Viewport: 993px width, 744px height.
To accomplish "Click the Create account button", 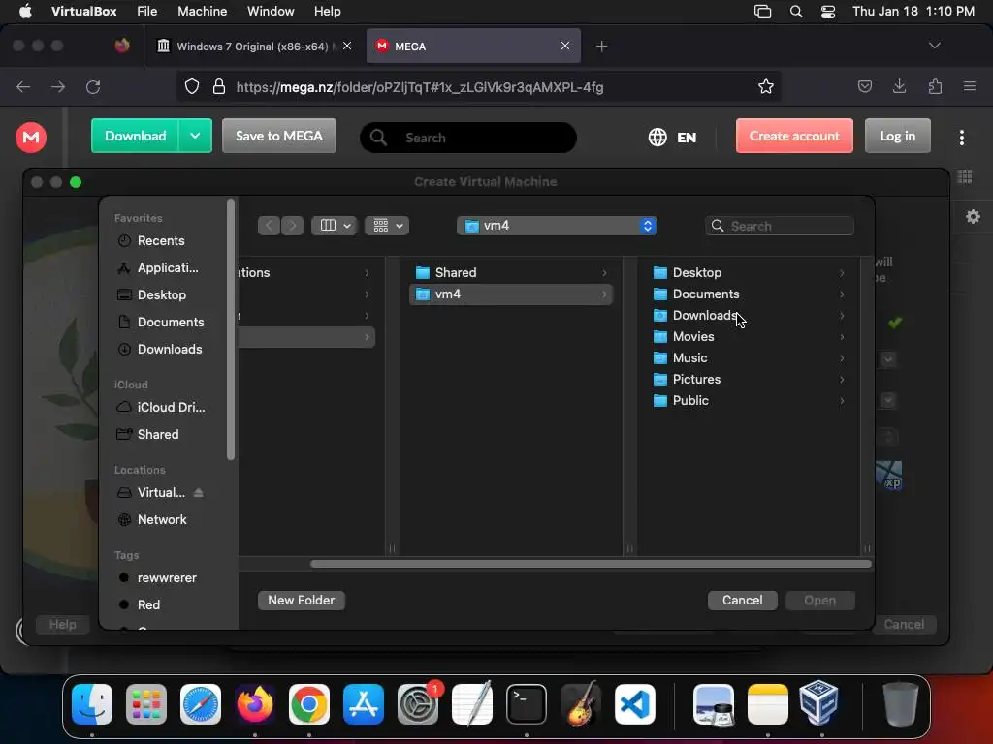I will 794,136.
